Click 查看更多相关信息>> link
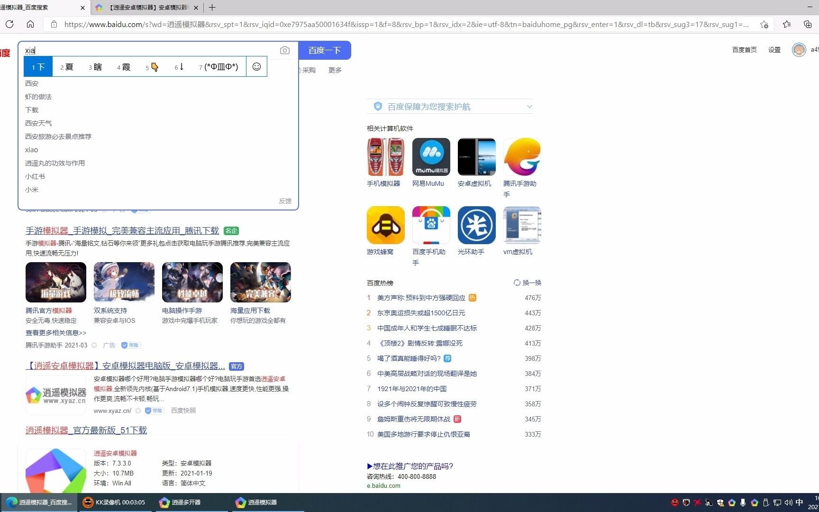This screenshot has width=819, height=512. [x=56, y=333]
